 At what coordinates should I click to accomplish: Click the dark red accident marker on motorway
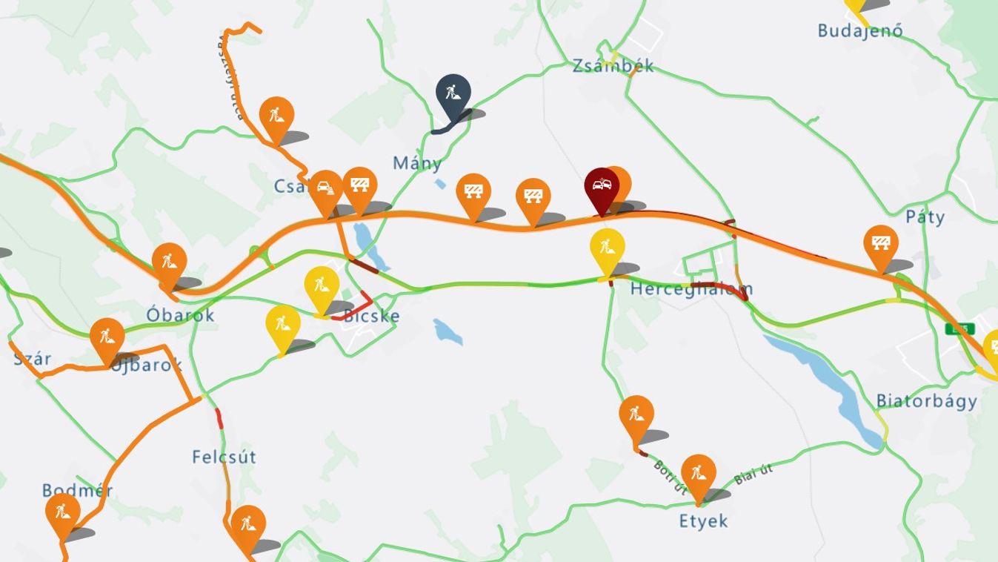(602, 188)
